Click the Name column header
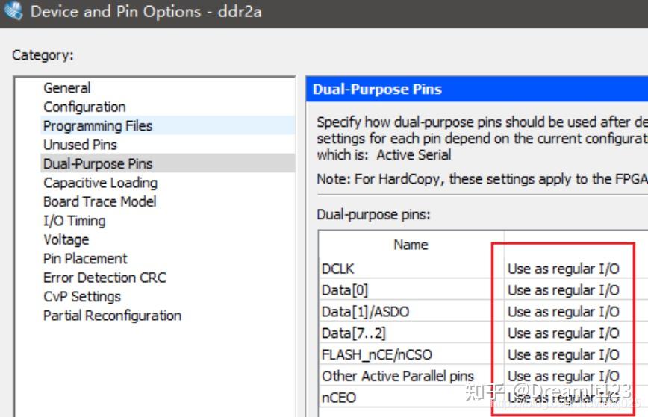Screen dimensions: 648x417 pyautogui.click(x=411, y=245)
